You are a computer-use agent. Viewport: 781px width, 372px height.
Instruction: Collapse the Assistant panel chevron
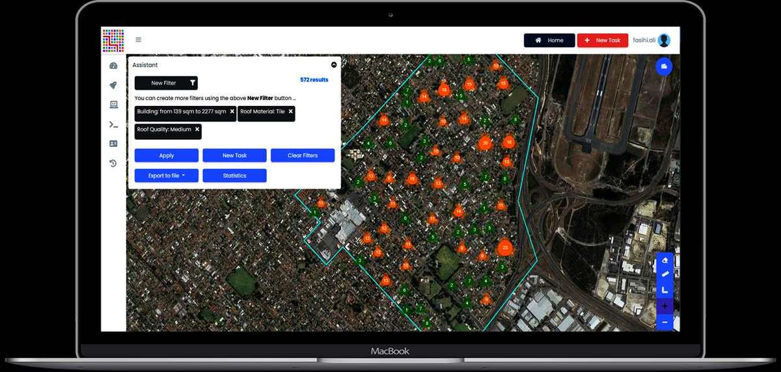(334, 65)
